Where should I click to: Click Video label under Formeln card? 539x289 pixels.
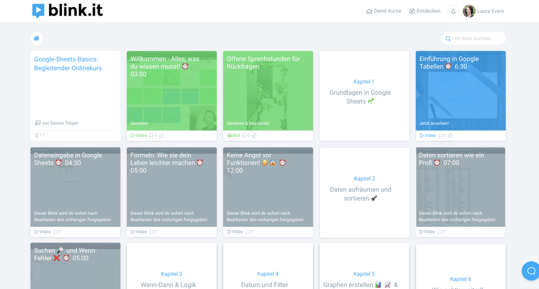pos(139,232)
